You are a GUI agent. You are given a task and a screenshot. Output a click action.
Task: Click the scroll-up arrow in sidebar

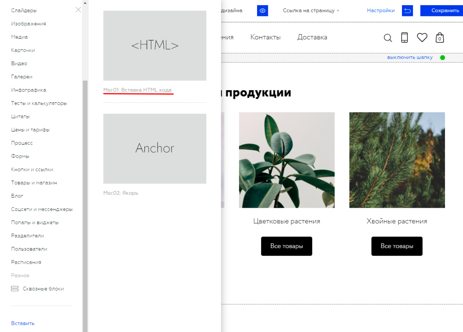[x=85, y=3]
